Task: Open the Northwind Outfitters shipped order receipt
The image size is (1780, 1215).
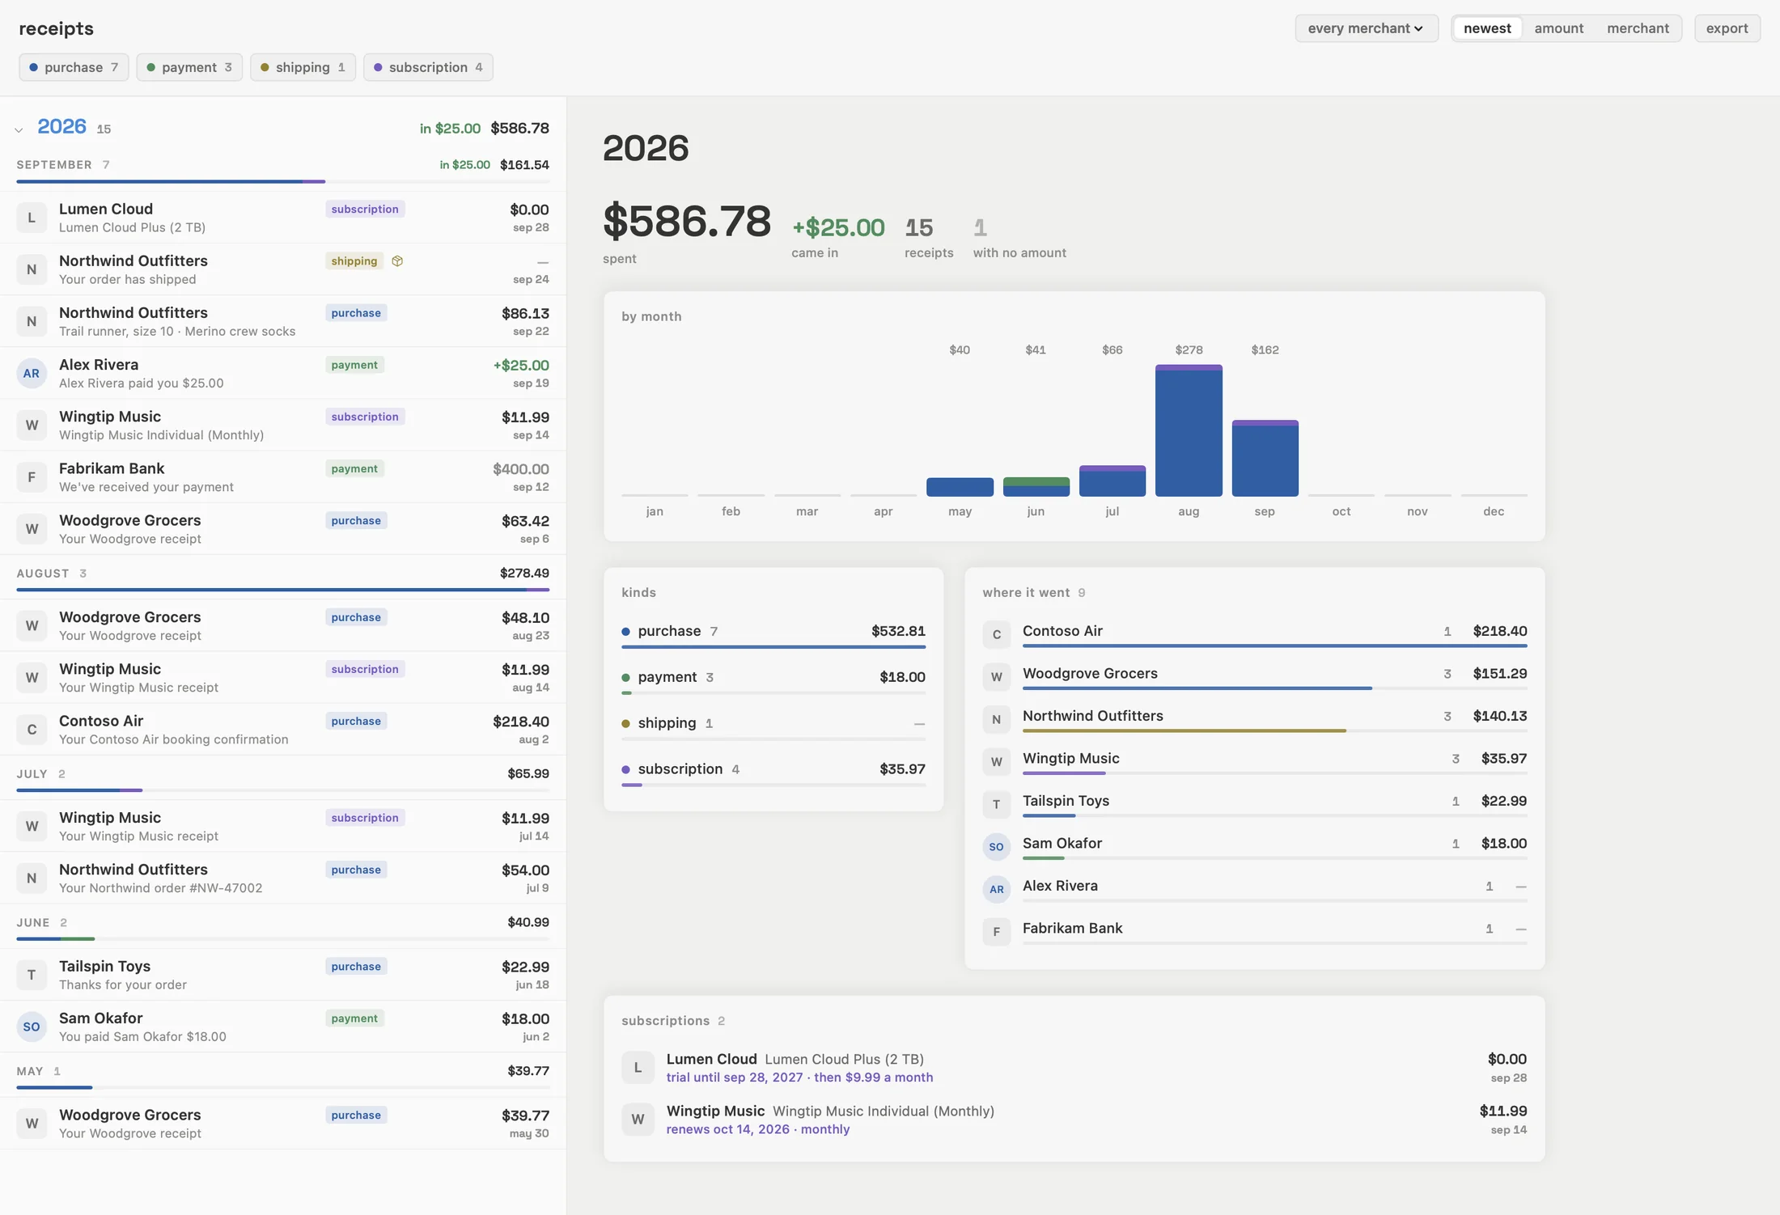Action: 282,269
